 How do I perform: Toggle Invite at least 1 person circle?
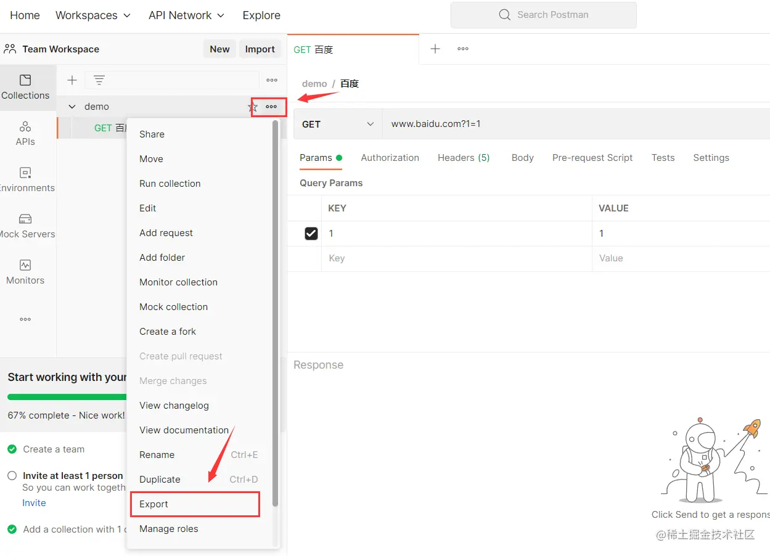pos(12,476)
